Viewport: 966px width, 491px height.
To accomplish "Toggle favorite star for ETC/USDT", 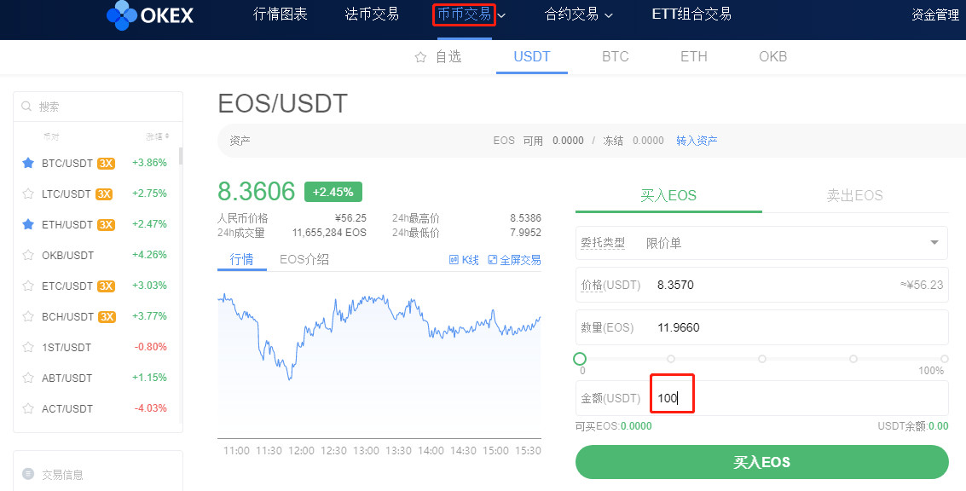I will (x=28, y=286).
